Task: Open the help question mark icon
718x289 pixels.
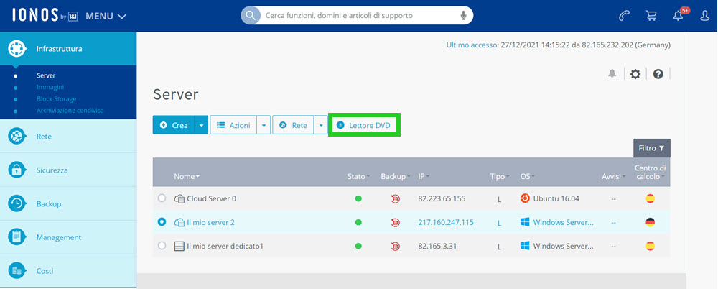Action: pyautogui.click(x=658, y=74)
